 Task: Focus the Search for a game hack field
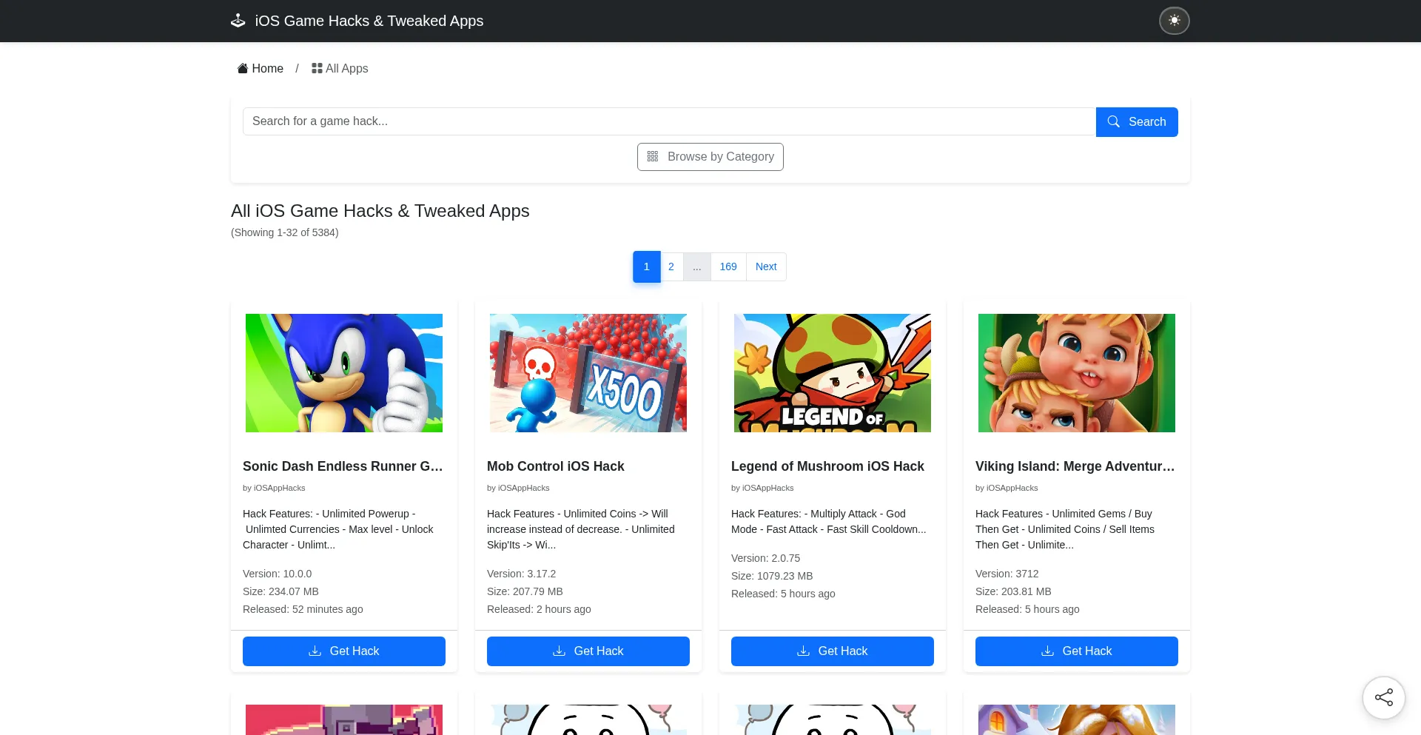(669, 121)
